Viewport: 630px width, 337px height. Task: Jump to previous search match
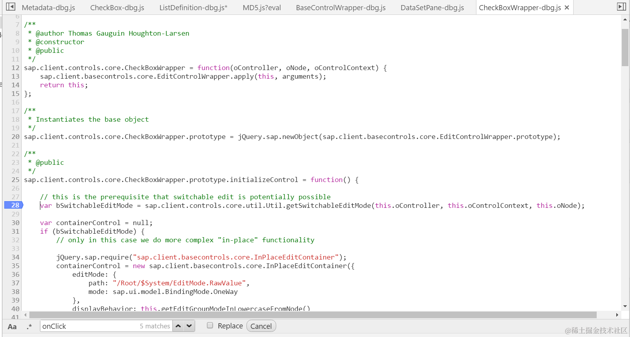click(x=178, y=326)
